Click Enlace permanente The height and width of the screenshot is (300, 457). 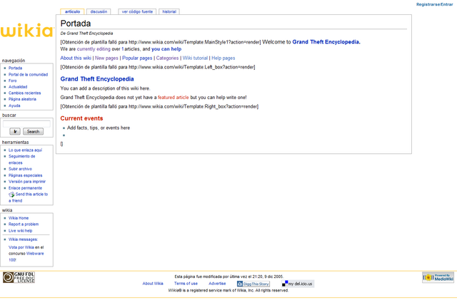click(25, 188)
